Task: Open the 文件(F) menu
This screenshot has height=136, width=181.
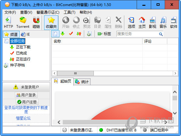Action: pos(10,12)
